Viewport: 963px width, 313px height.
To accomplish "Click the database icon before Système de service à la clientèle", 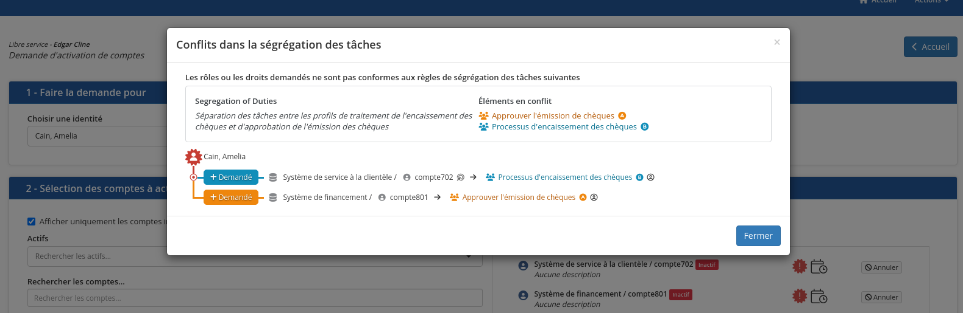I will pyautogui.click(x=273, y=177).
